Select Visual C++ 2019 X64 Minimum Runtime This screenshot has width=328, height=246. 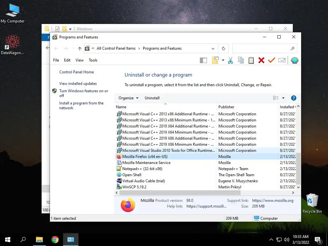pos(206,132)
